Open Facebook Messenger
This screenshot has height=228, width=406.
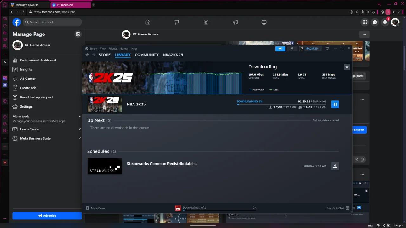pos(375,22)
